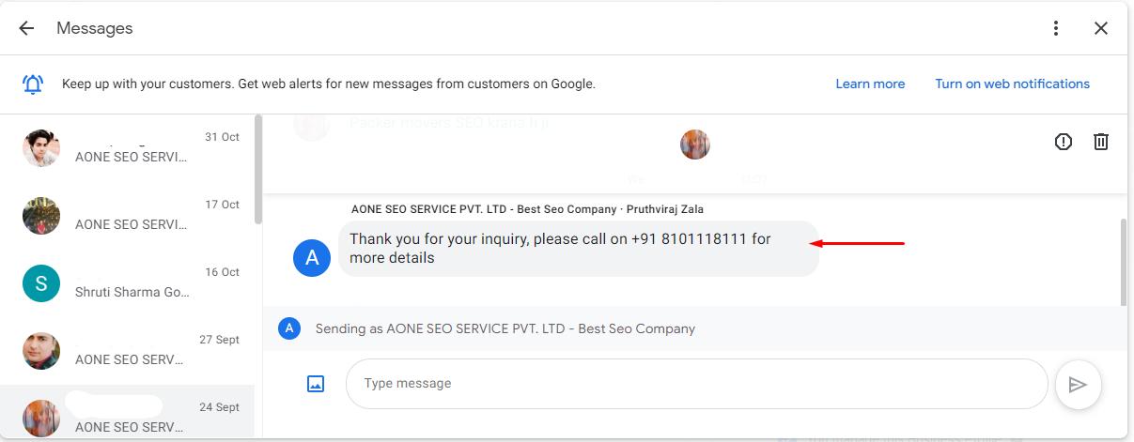Viewport: 1134px width, 442px height.
Task: Focus the Type message input field
Action: coord(695,384)
